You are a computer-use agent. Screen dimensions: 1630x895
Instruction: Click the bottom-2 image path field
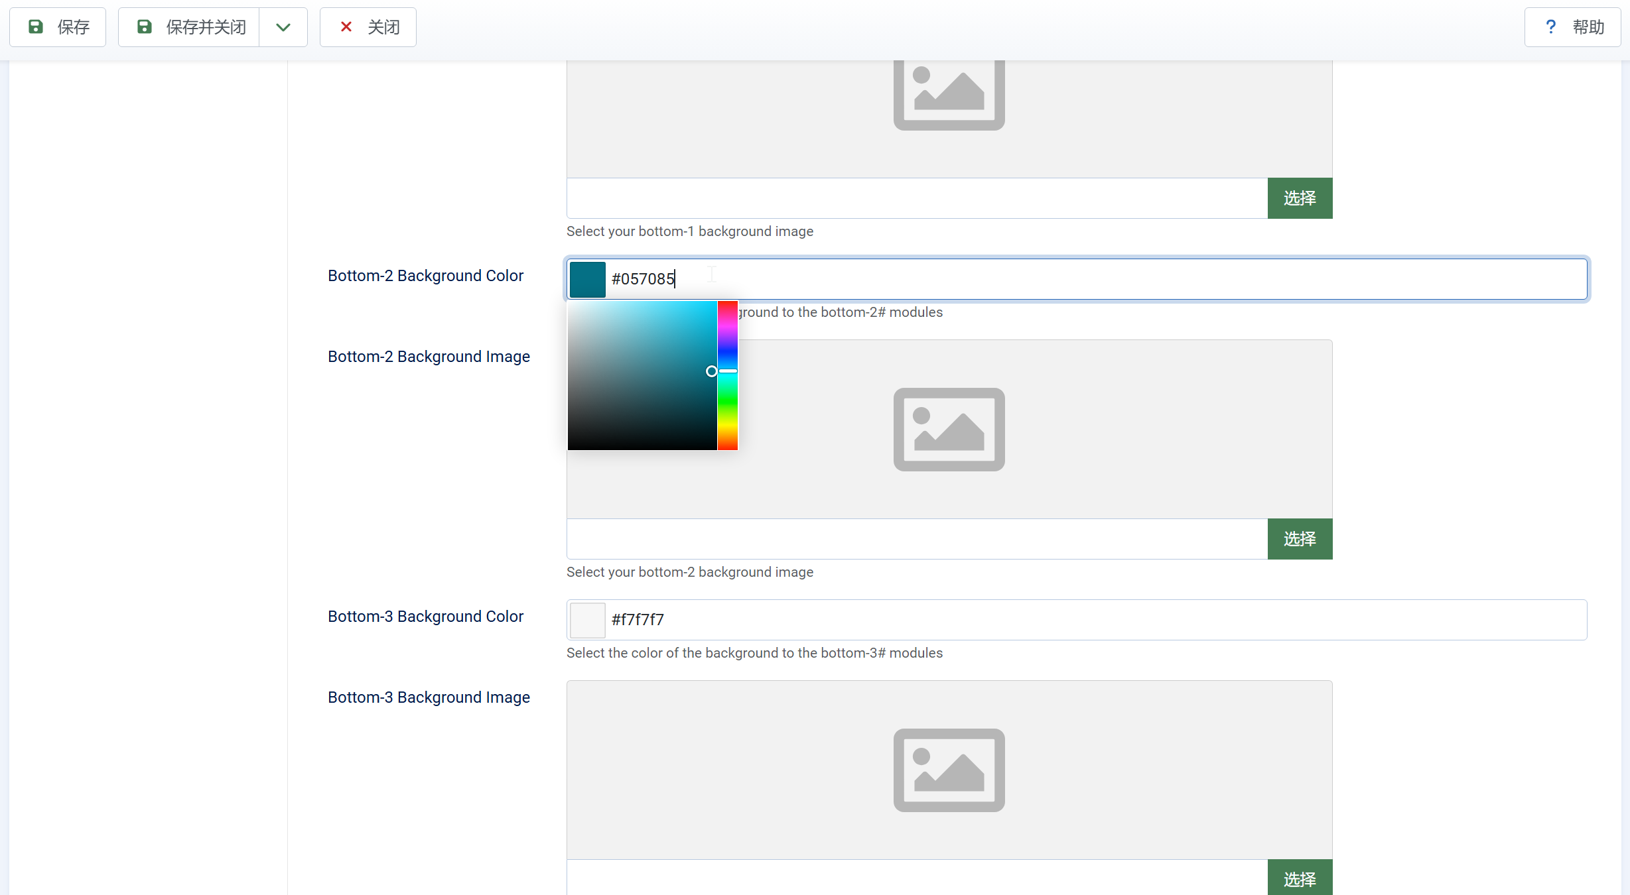tap(917, 539)
